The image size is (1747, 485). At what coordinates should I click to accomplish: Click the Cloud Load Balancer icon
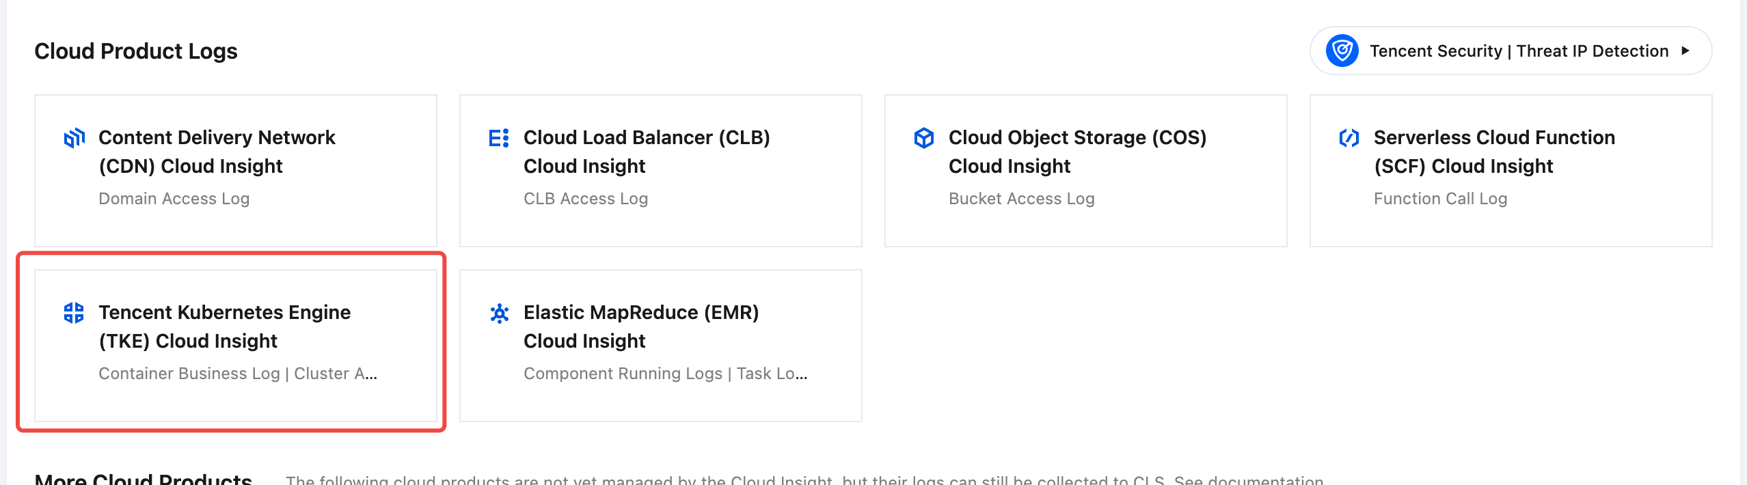click(x=499, y=138)
